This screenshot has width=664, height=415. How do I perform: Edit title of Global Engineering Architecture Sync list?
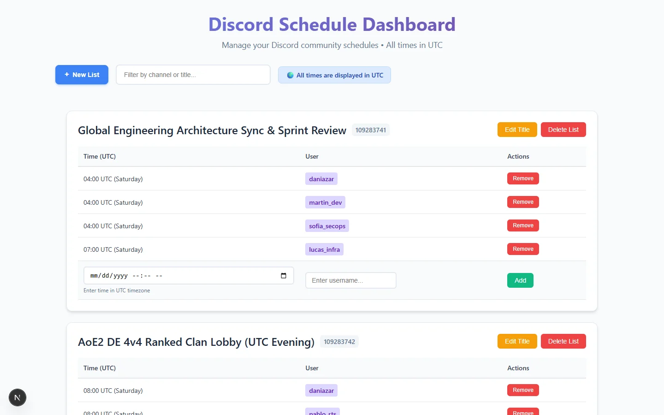[517, 130]
